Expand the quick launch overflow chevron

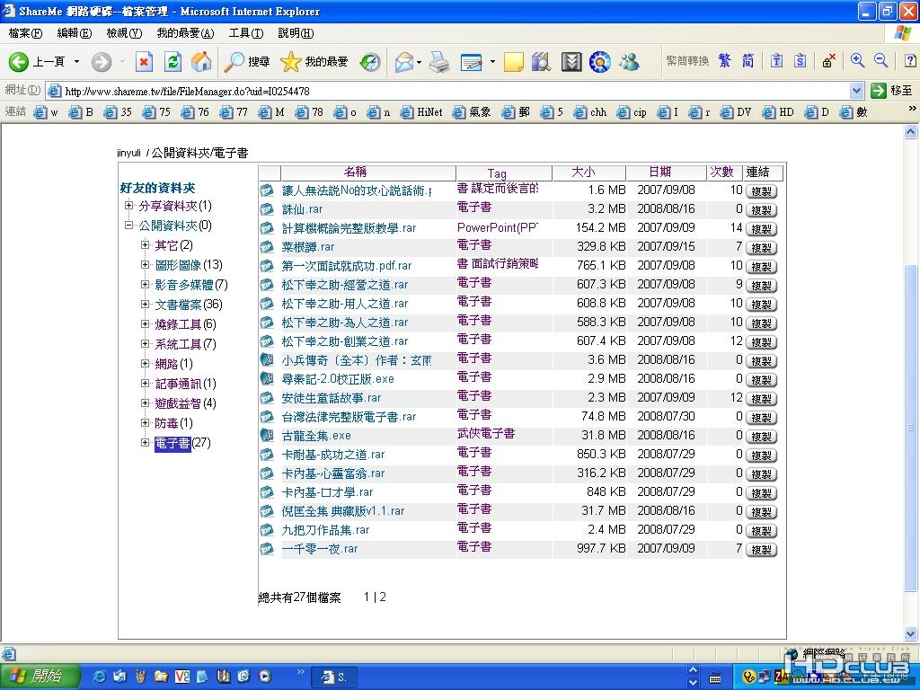click(301, 672)
